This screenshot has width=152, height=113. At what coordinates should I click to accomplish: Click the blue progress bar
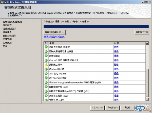[96, 26]
